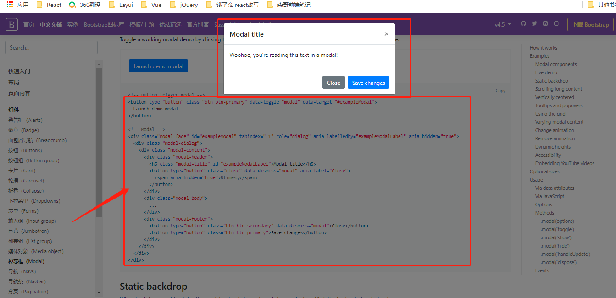Open 中文文档 in the navbar
Screen dimensions: 616x298
tap(51, 24)
